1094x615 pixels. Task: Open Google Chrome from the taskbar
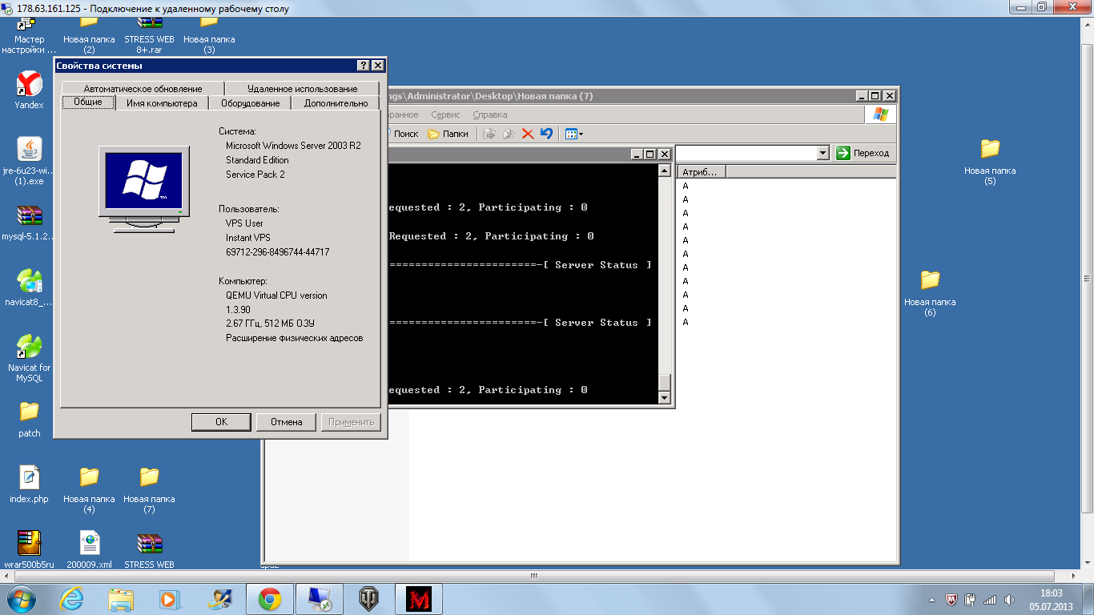click(x=269, y=598)
